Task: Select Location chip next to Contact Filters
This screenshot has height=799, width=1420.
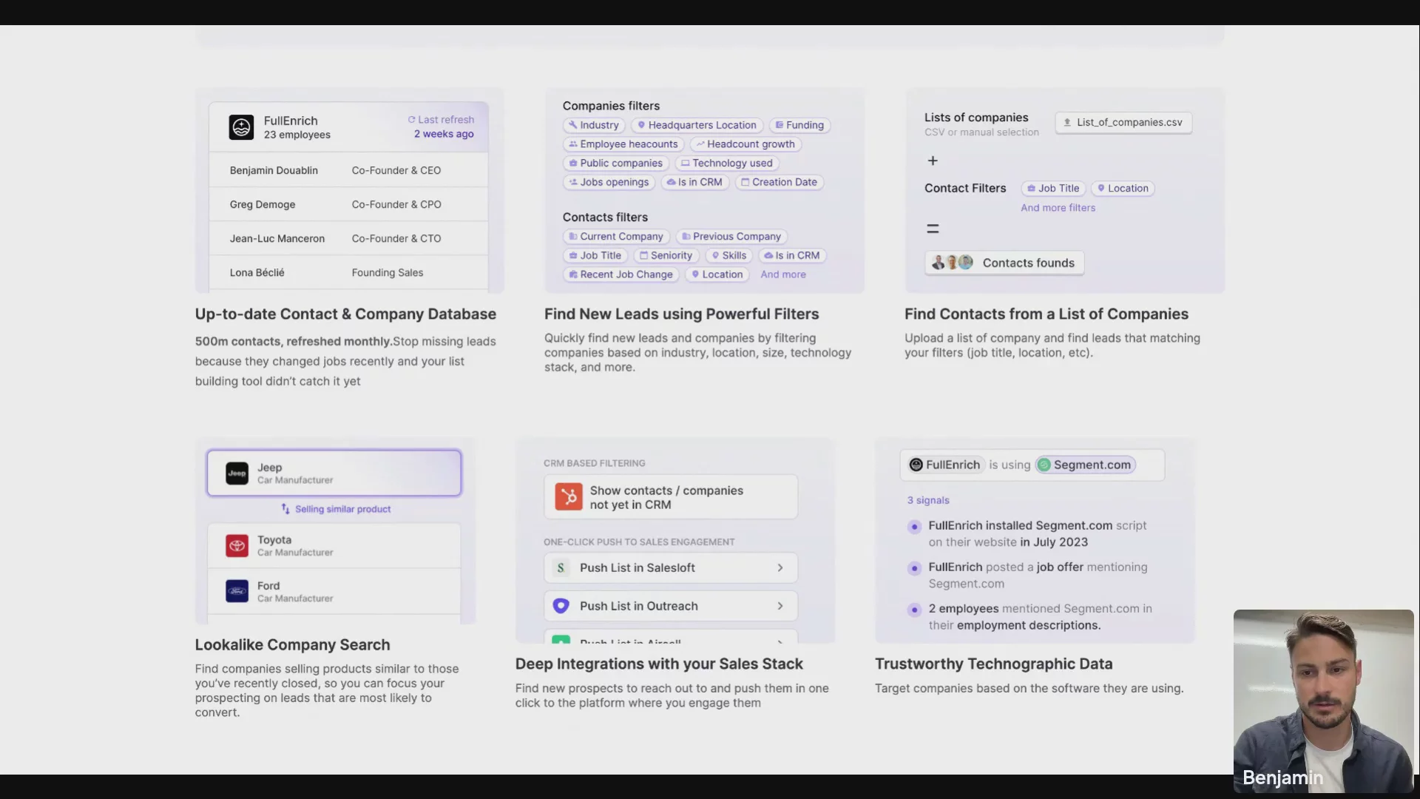Action: click(1123, 189)
